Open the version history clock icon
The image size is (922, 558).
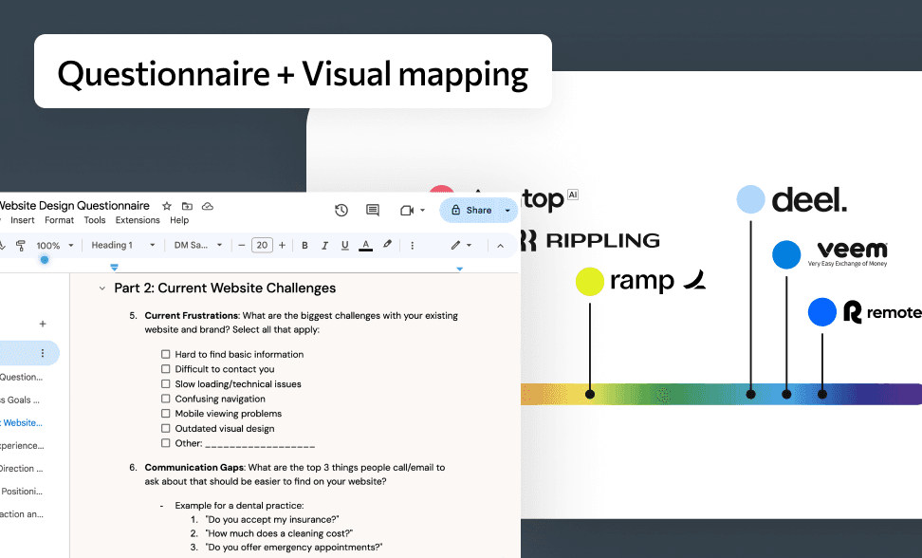pos(341,210)
